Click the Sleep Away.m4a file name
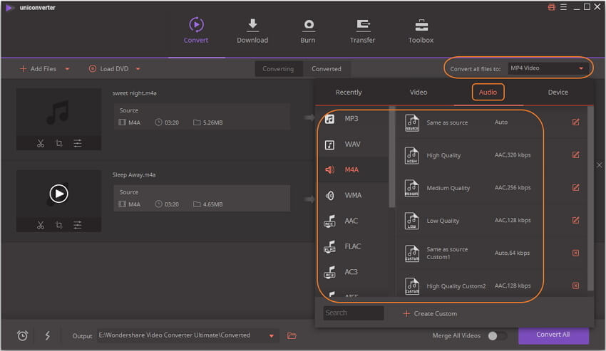The image size is (606, 351). pyautogui.click(x=134, y=174)
